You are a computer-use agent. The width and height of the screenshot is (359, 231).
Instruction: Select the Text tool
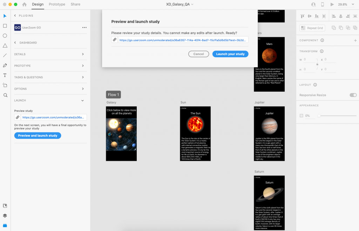tap(5, 75)
